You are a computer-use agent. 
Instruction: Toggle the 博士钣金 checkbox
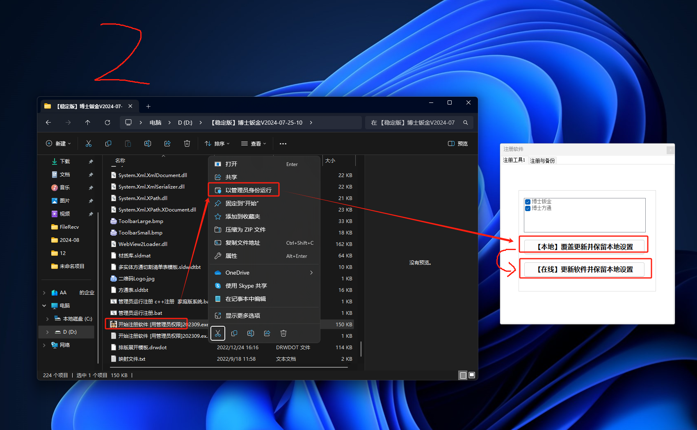click(528, 202)
